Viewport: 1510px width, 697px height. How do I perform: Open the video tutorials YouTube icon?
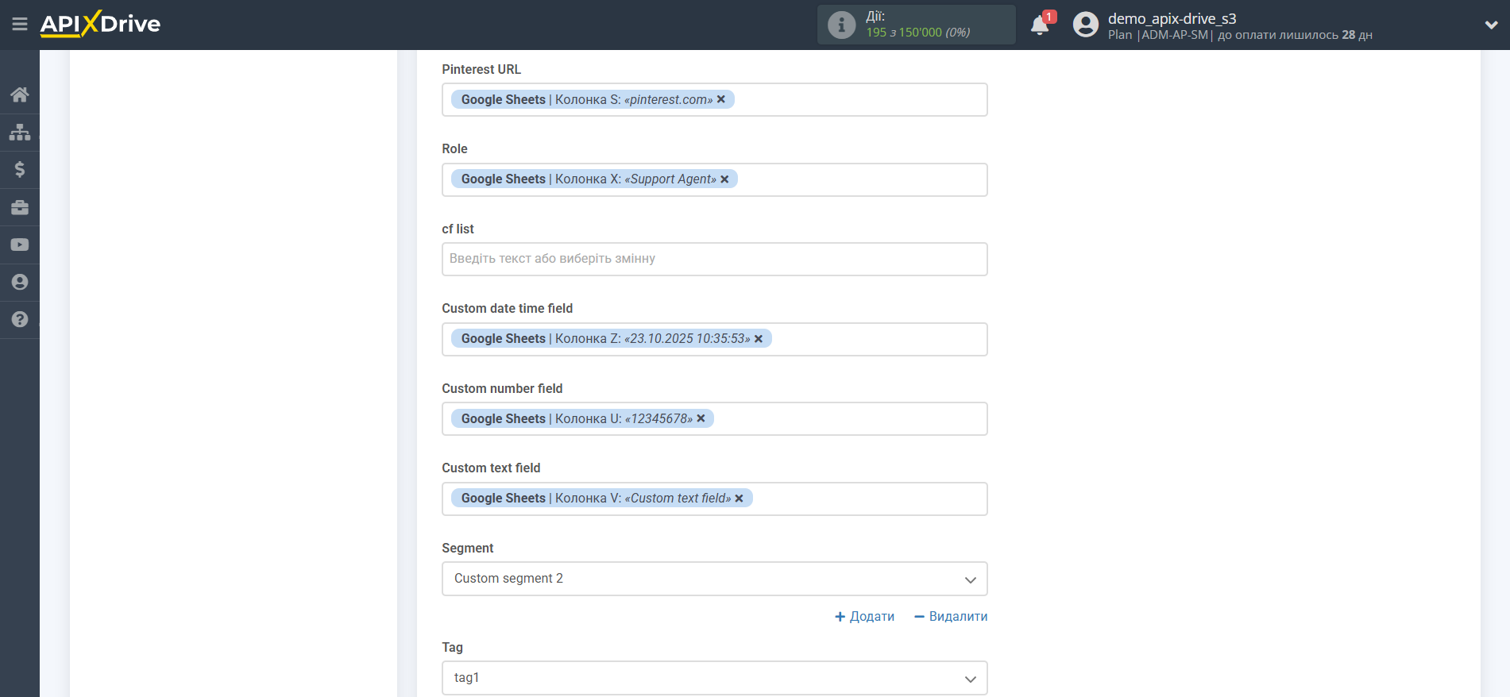(x=20, y=245)
